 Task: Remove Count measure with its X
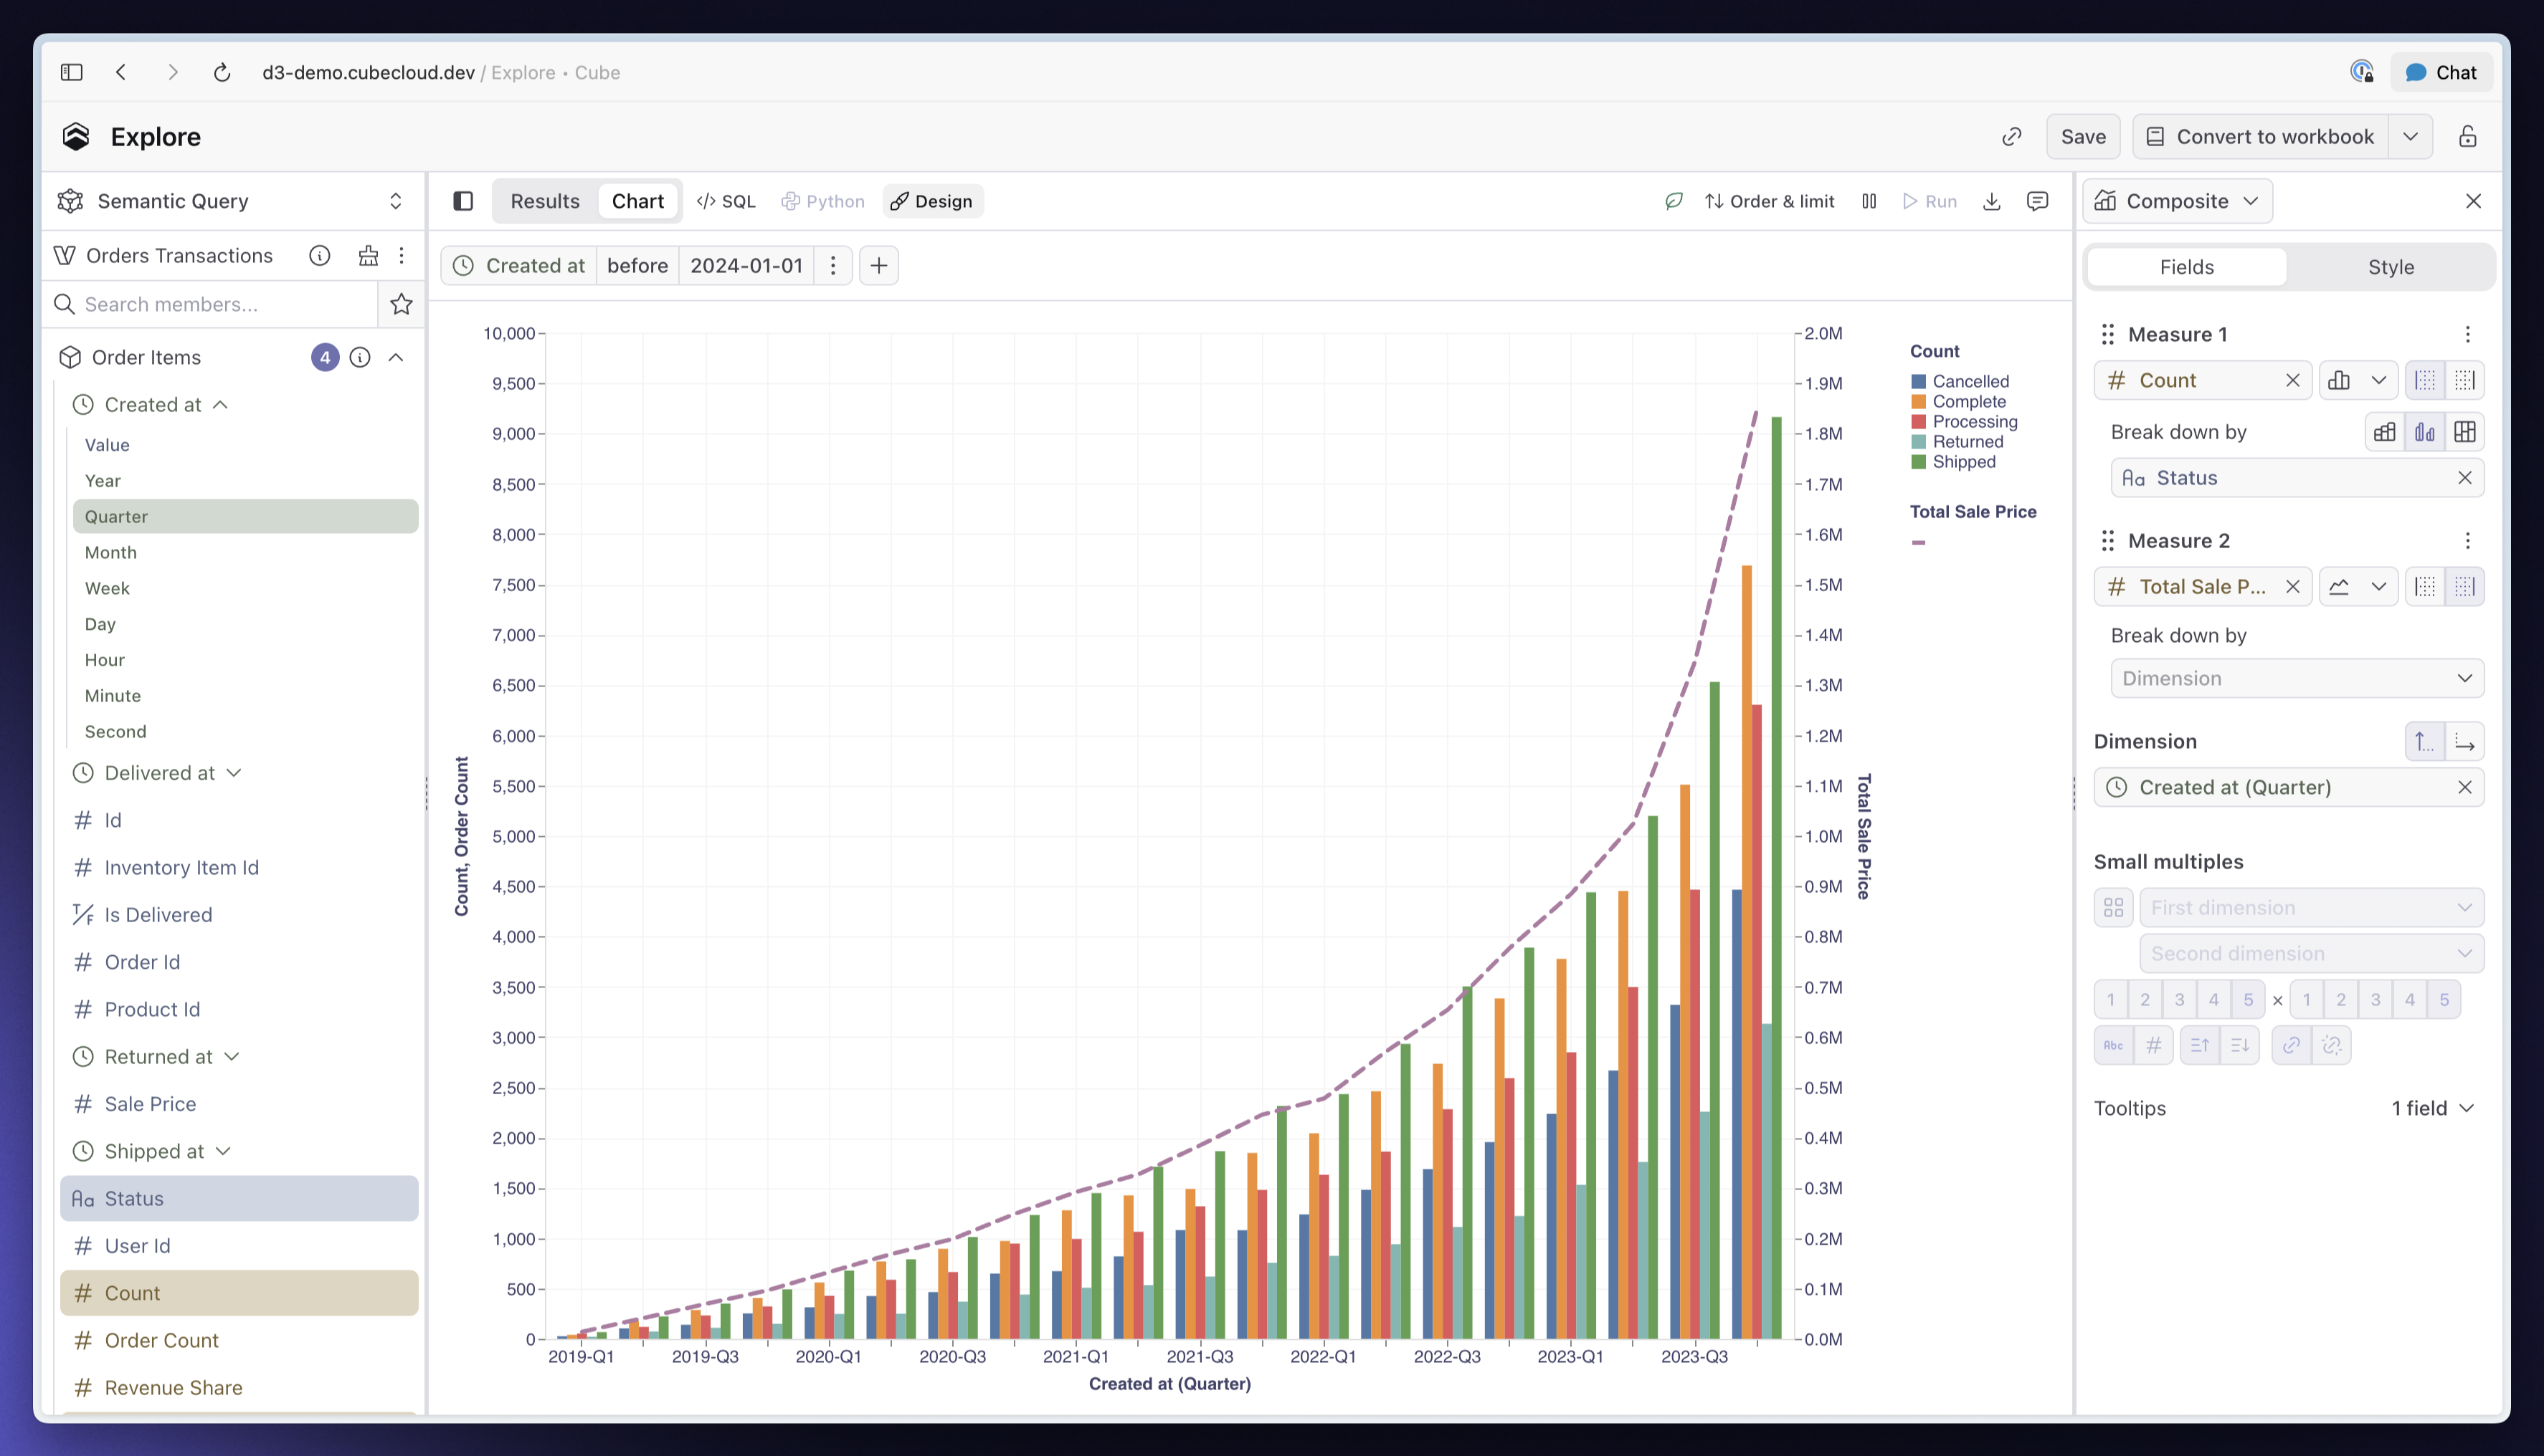[2293, 381]
